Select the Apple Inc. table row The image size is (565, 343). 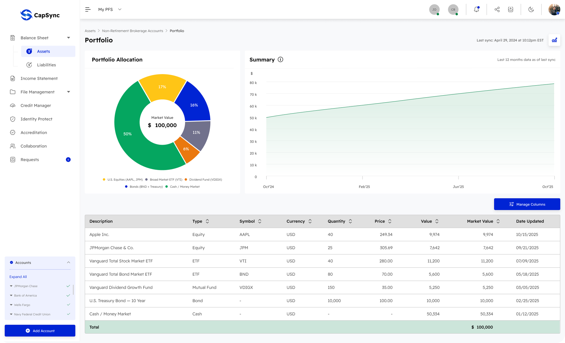tap(322, 234)
